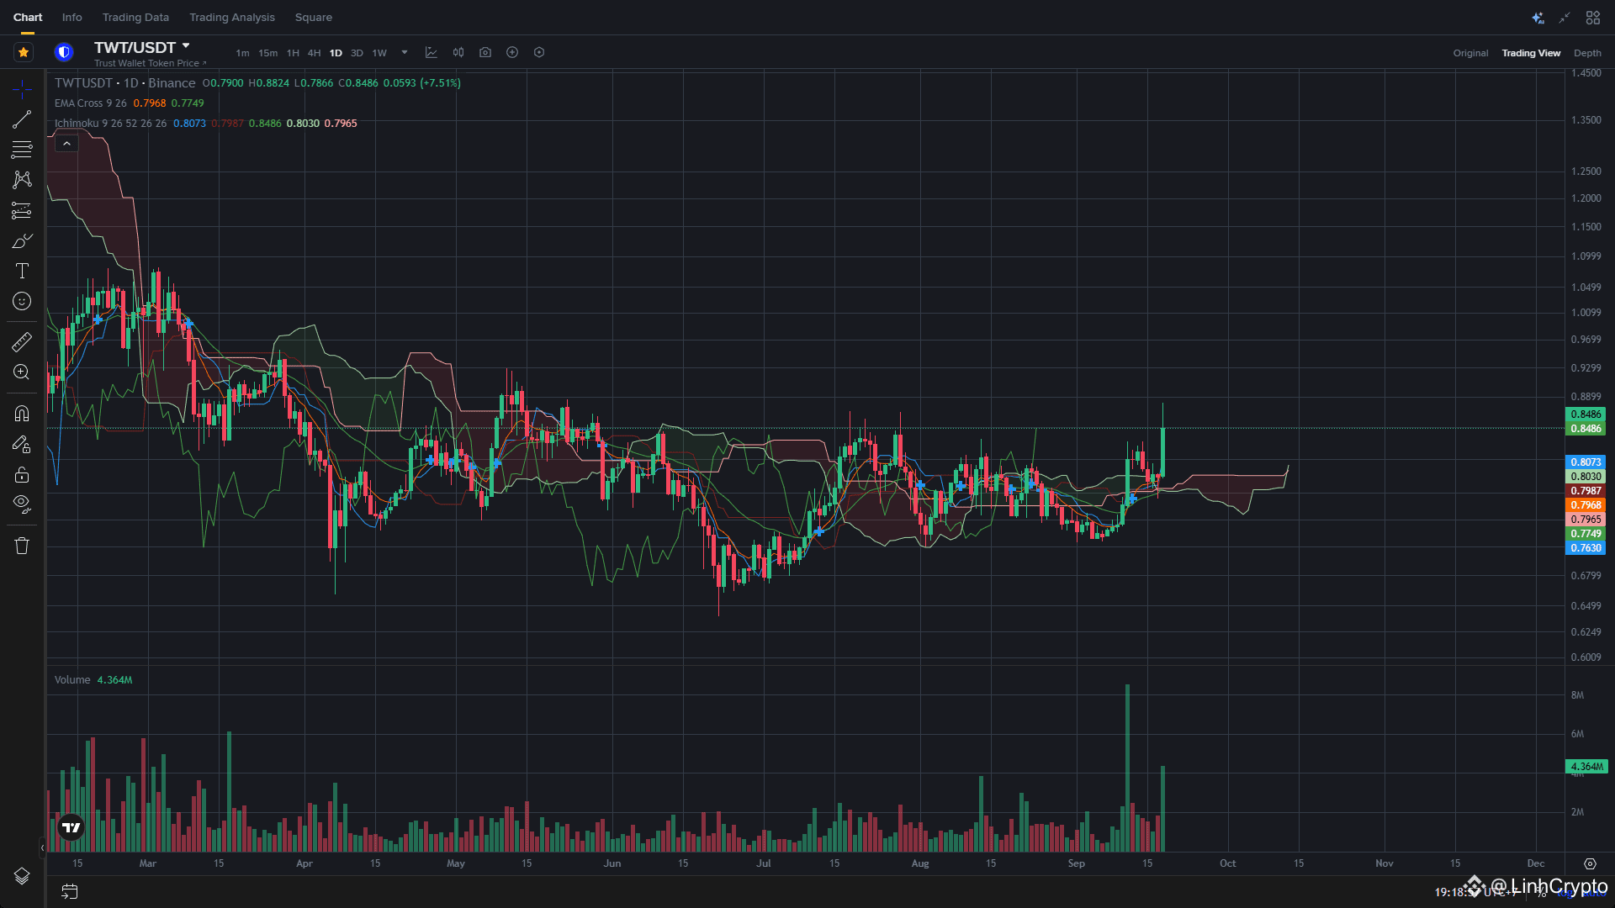Select the crosshair cursor tool
The height and width of the screenshot is (908, 1615).
(22, 88)
